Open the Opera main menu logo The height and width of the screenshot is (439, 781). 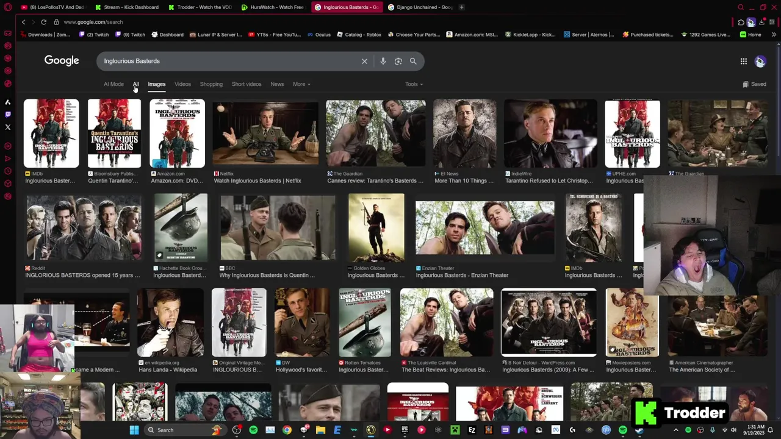8,7
